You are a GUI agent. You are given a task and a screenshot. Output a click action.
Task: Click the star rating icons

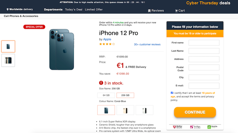point(107,44)
